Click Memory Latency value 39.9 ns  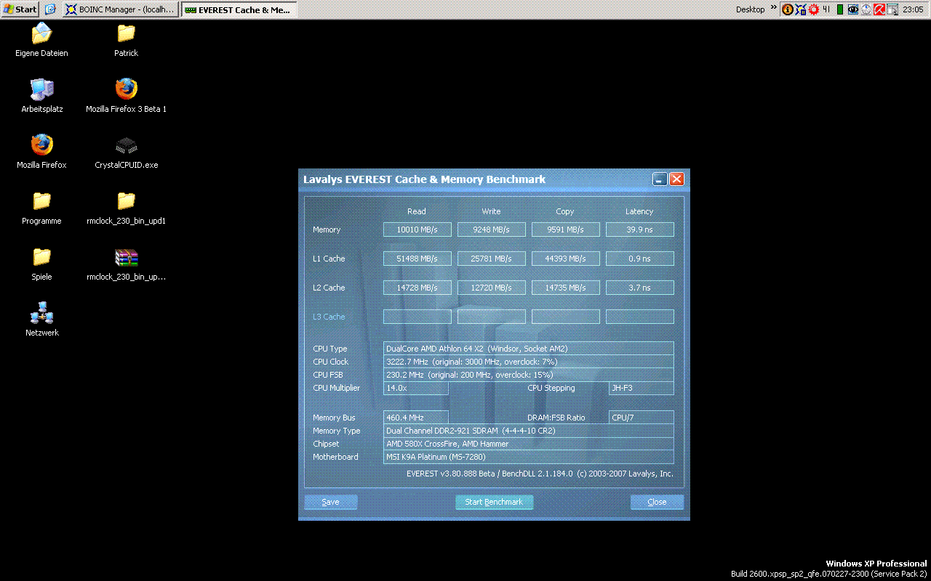(639, 229)
